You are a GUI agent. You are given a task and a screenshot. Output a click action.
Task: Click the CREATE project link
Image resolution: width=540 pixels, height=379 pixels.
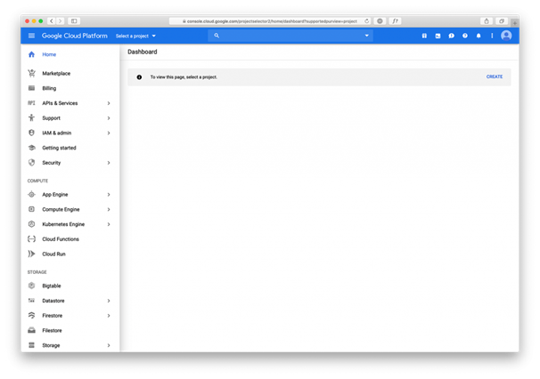click(x=495, y=77)
